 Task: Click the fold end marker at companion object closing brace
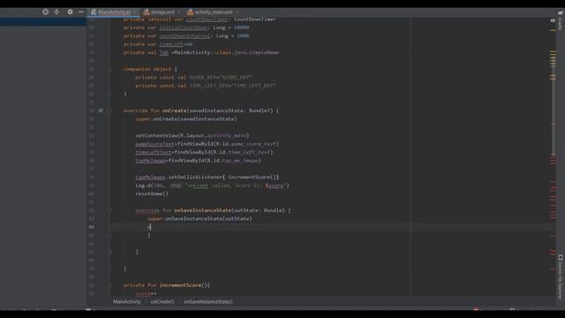tap(109, 95)
